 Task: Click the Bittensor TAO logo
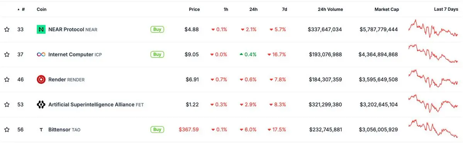(41, 130)
